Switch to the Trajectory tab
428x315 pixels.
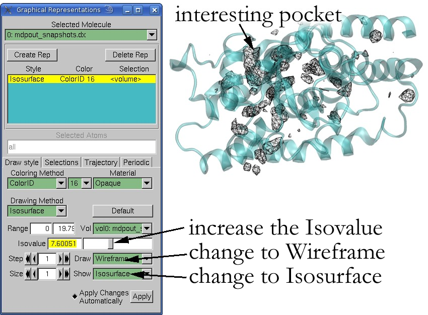pos(101,162)
